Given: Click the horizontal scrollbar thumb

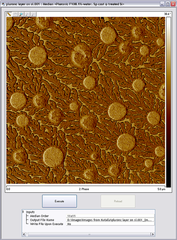Looking at the screenshot, I should pos(89,234).
